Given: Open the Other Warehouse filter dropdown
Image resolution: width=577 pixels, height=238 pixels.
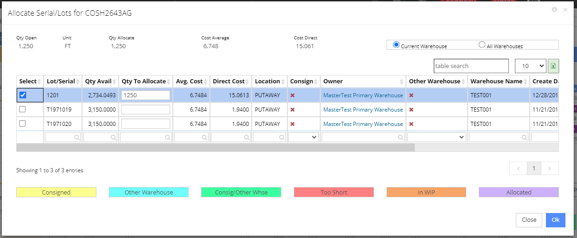Looking at the screenshot, I should (437, 137).
